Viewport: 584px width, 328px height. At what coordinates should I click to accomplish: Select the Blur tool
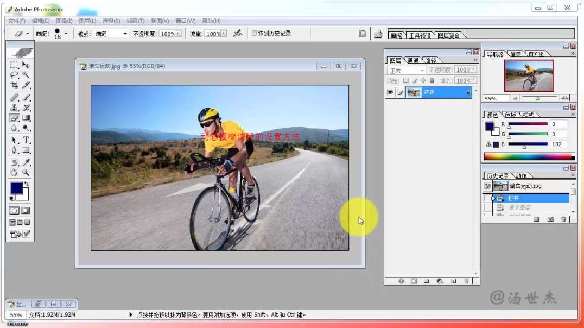(14, 128)
